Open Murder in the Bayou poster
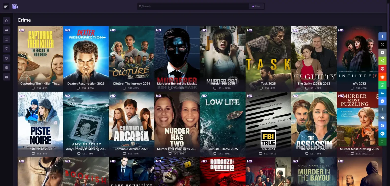Image resolution: width=390 pixels, height=186 pixels. (x=314, y=172)
